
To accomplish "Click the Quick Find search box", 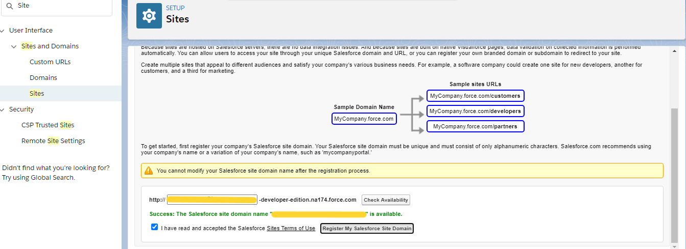I will pos(56,6).
